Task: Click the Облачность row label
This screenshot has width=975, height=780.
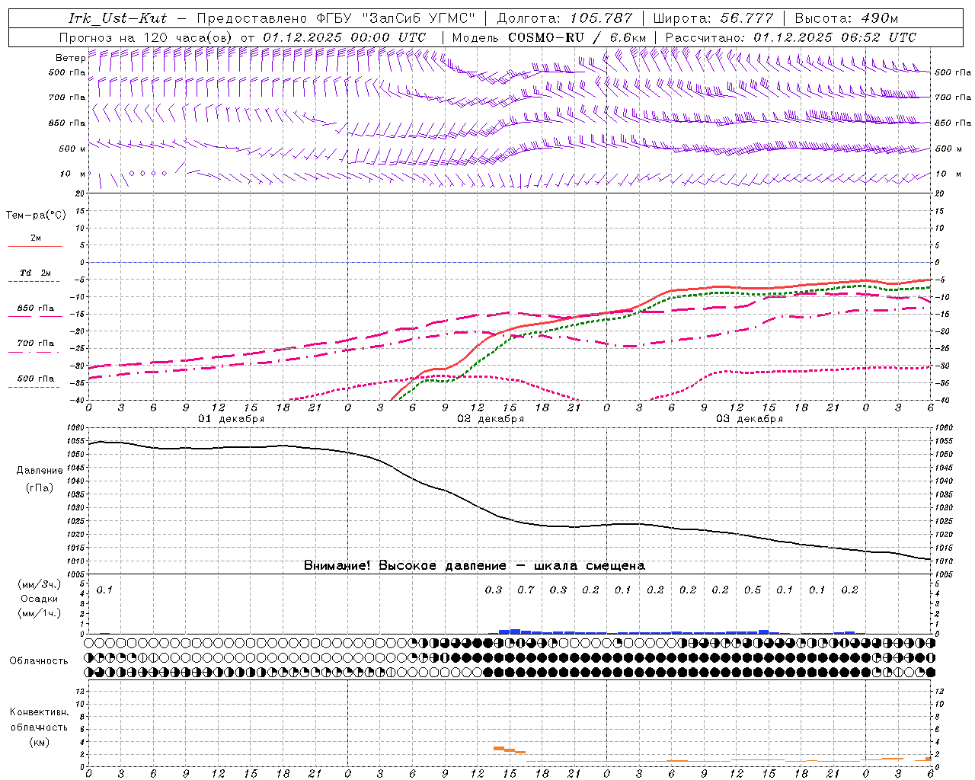Action: (38, 660)
